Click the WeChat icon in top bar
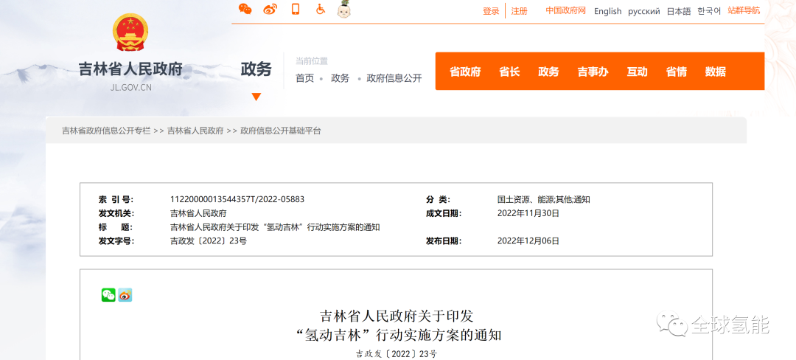796x360 pixels. point(245,9)
